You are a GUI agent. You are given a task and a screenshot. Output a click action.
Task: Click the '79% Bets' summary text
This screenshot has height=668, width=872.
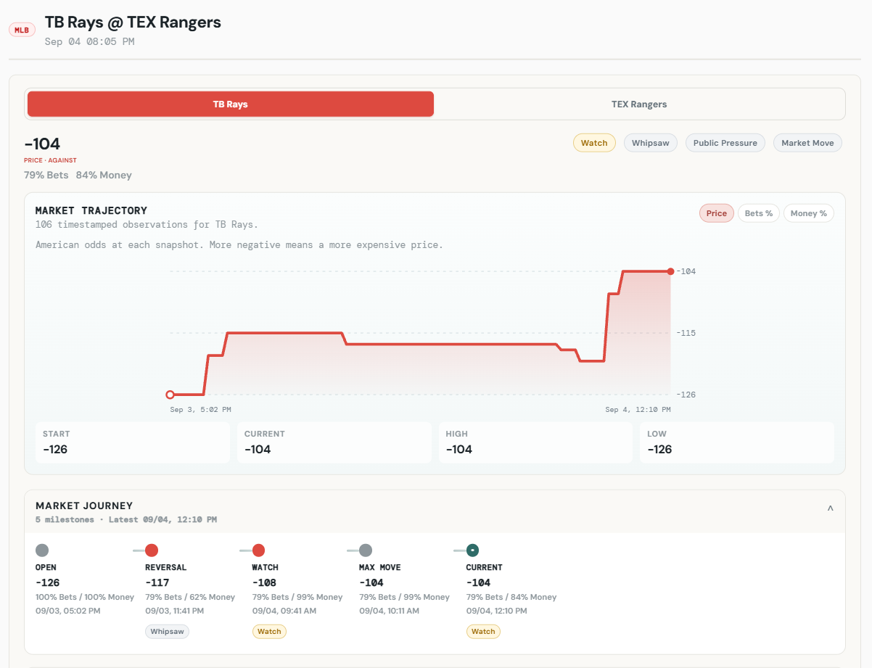(46, 175)
